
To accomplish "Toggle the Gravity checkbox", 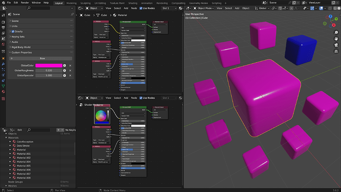I will point(13,32).
